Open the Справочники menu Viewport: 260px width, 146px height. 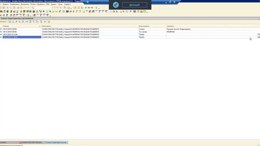(x=15, y=4)
